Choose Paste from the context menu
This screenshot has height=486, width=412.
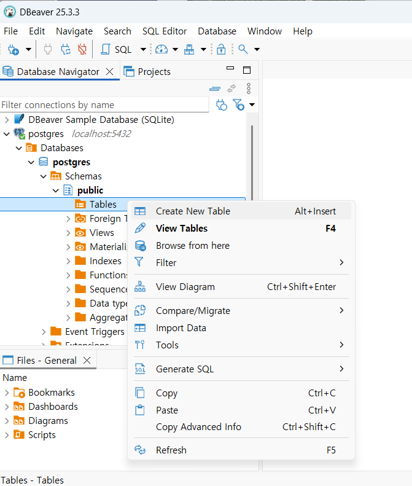(241, 410)
